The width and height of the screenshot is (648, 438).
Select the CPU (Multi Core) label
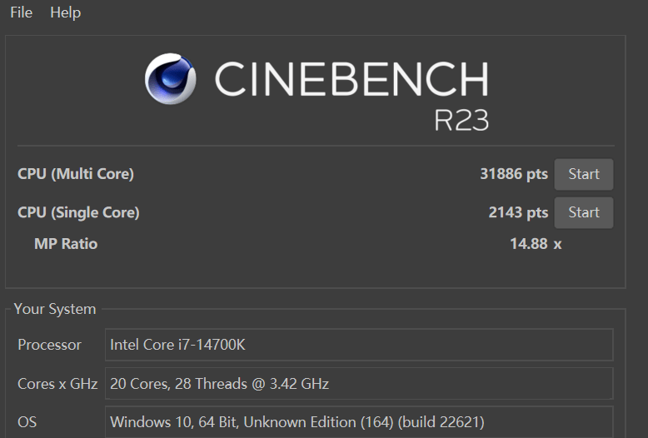pos(76,174)
